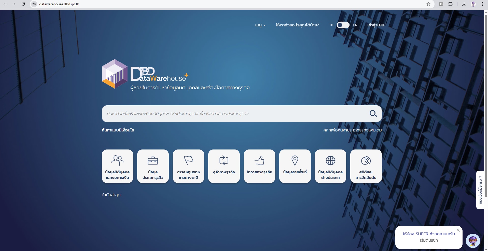Click the magnifying glass search icon
The image size is (488, 251).
click(x=373, y=114)
